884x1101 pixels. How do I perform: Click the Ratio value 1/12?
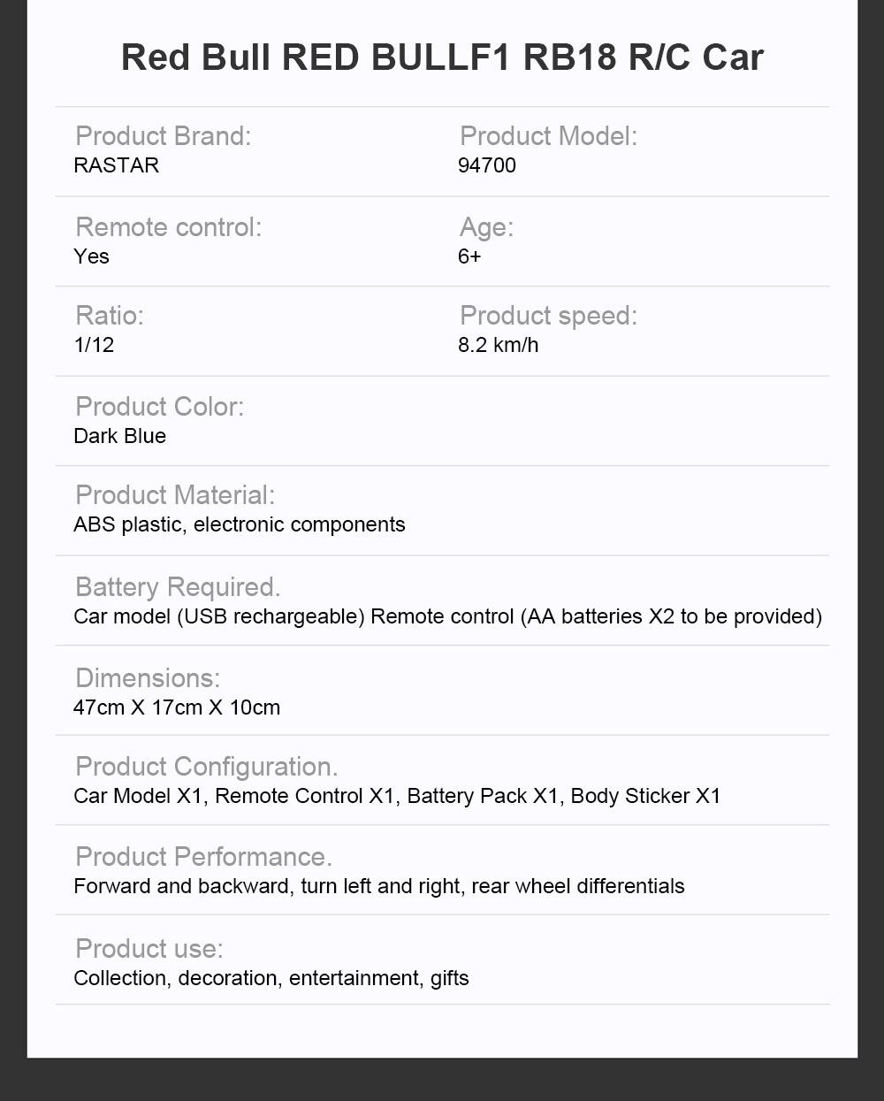[94, 345]
